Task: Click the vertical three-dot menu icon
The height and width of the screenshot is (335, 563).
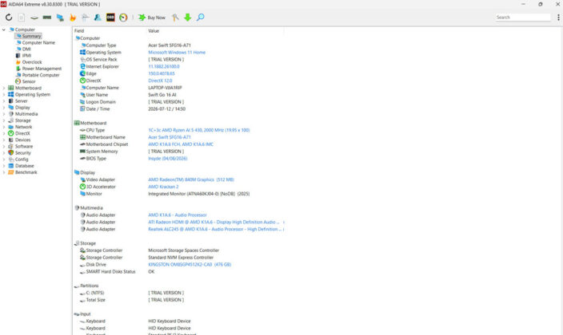Action: pyautogui.click(x=558, y=18)
